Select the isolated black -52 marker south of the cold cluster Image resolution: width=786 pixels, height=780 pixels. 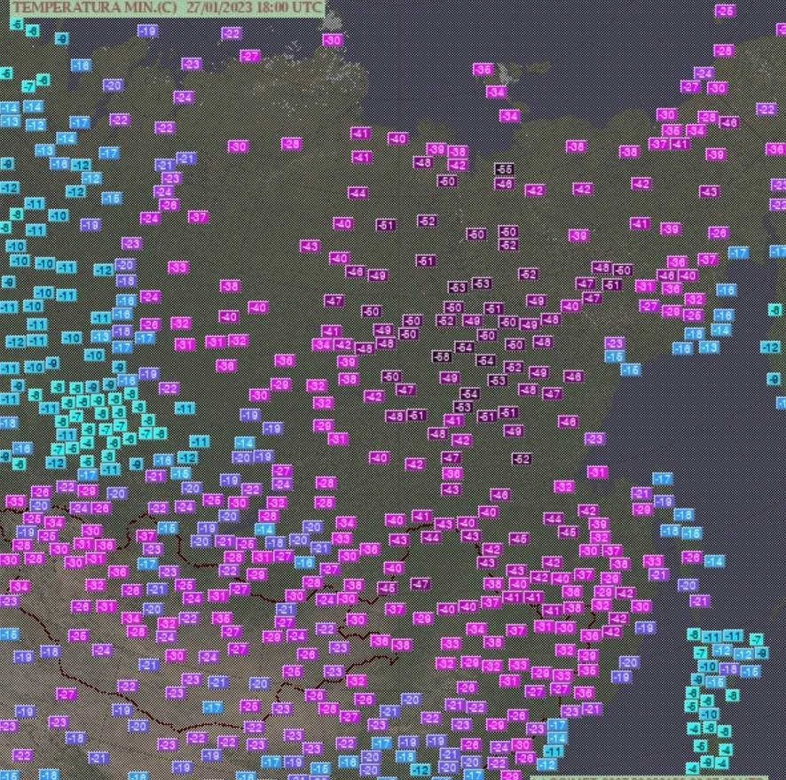tap(521, 458)
